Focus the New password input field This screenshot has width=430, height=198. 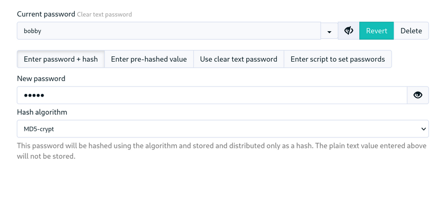click(212, 95)
